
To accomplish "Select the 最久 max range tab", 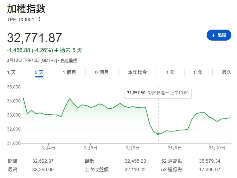I will [x=226, y=72].
